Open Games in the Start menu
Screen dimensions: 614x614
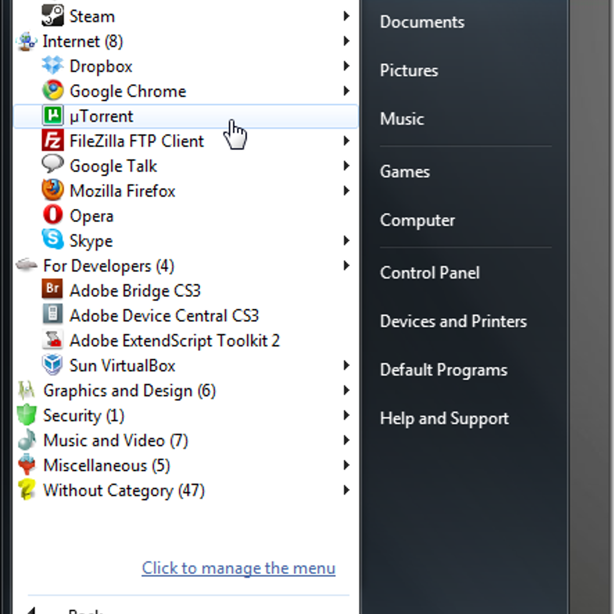pos(405,172)
